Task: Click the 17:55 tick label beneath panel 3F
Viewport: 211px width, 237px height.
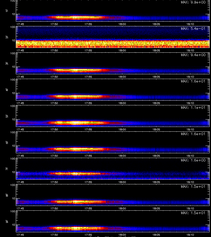Action: point(88,77)
